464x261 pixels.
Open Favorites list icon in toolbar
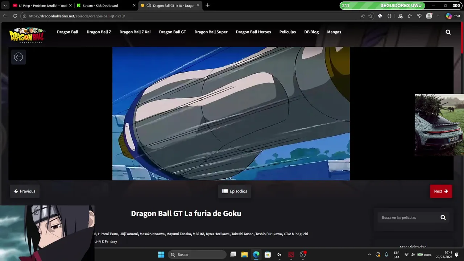coord(410,16)
